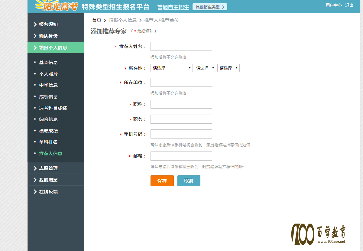363x251 pixels.
Task: Open 基本信息 submenu item
Action: [48, 63]
